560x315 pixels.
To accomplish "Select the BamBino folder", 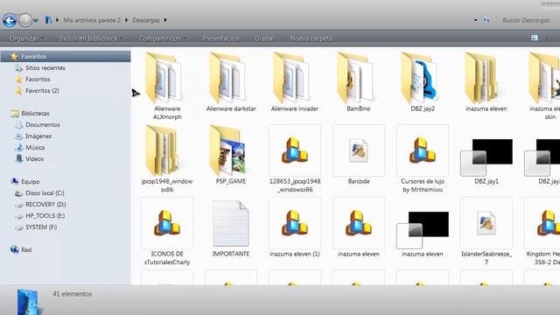I will [x=358, y=81].
